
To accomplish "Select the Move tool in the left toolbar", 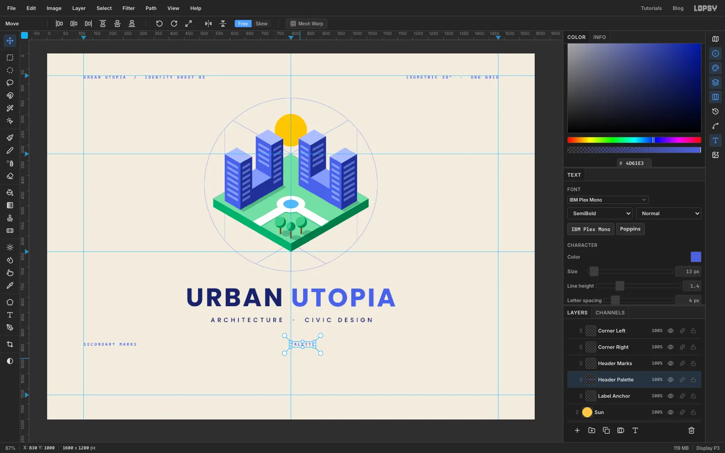I will click(10, 41).
